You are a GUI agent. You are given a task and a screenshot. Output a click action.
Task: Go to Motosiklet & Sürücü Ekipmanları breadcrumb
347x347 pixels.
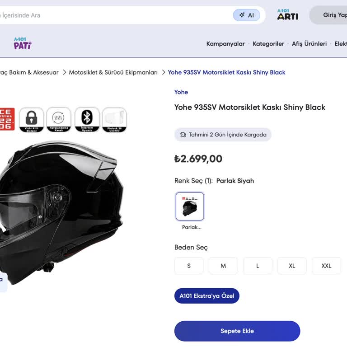point(113,72)
